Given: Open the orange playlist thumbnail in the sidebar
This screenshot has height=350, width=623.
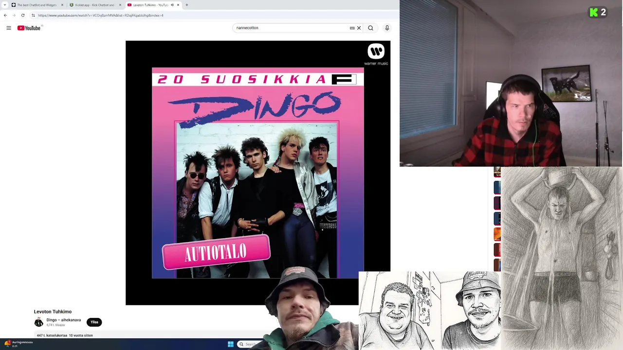Looking at the screenshot, I should (x=497, y=234).
